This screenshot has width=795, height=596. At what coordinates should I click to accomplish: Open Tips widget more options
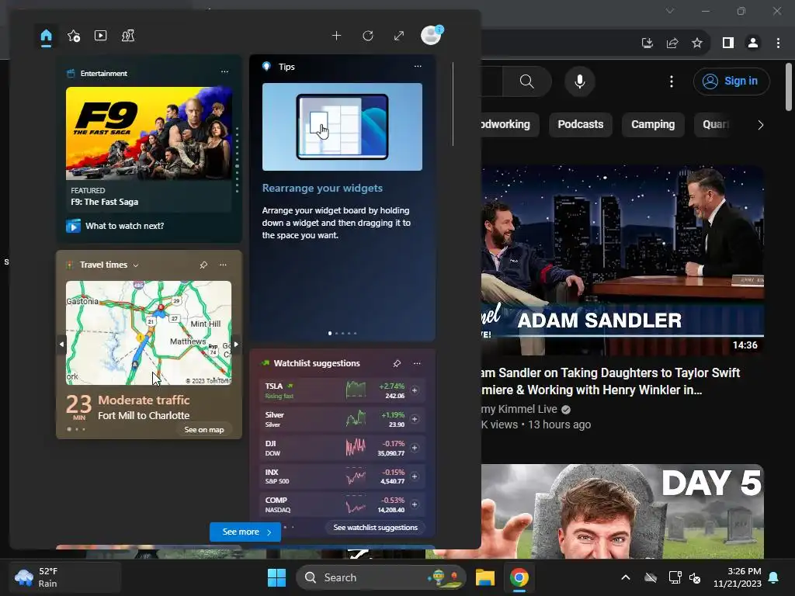[x=418, y=67]
